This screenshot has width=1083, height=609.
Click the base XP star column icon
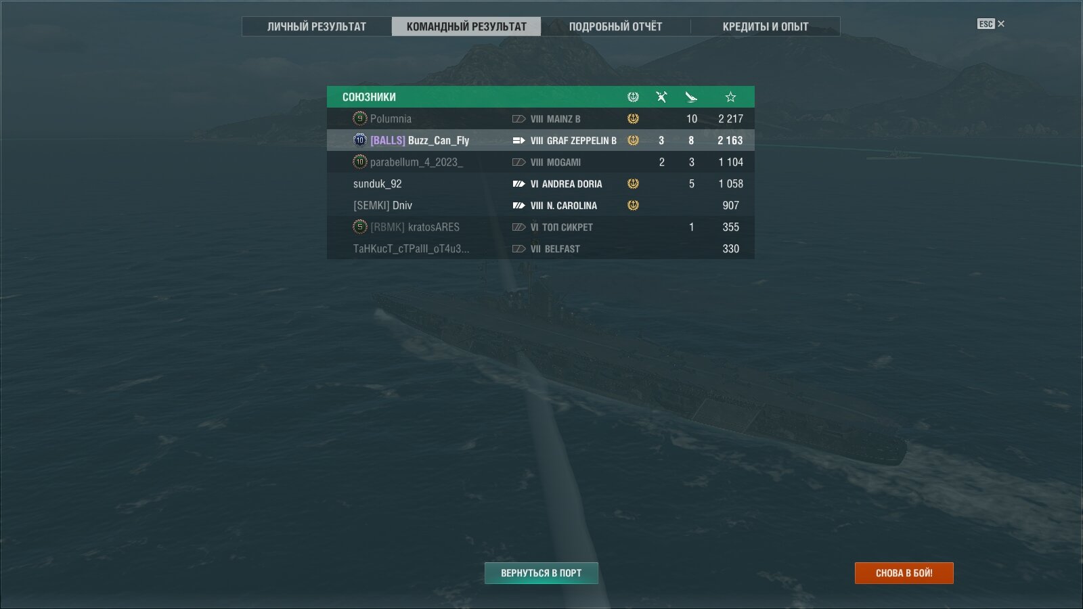pyautogui.click(x=730, y=97)
